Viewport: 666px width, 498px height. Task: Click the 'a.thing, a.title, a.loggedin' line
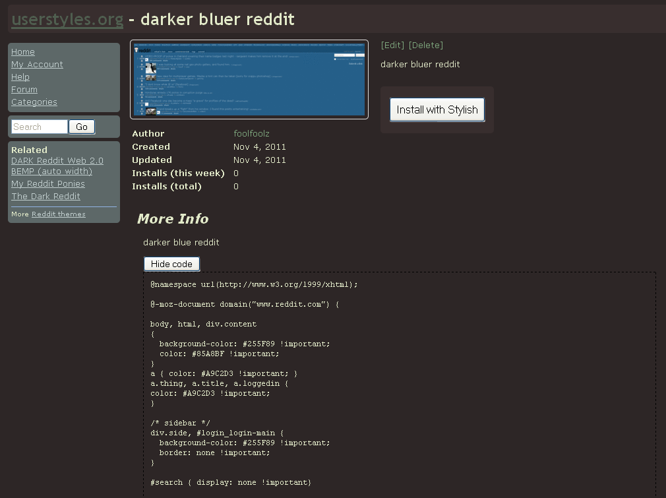(x=219, y=383)
